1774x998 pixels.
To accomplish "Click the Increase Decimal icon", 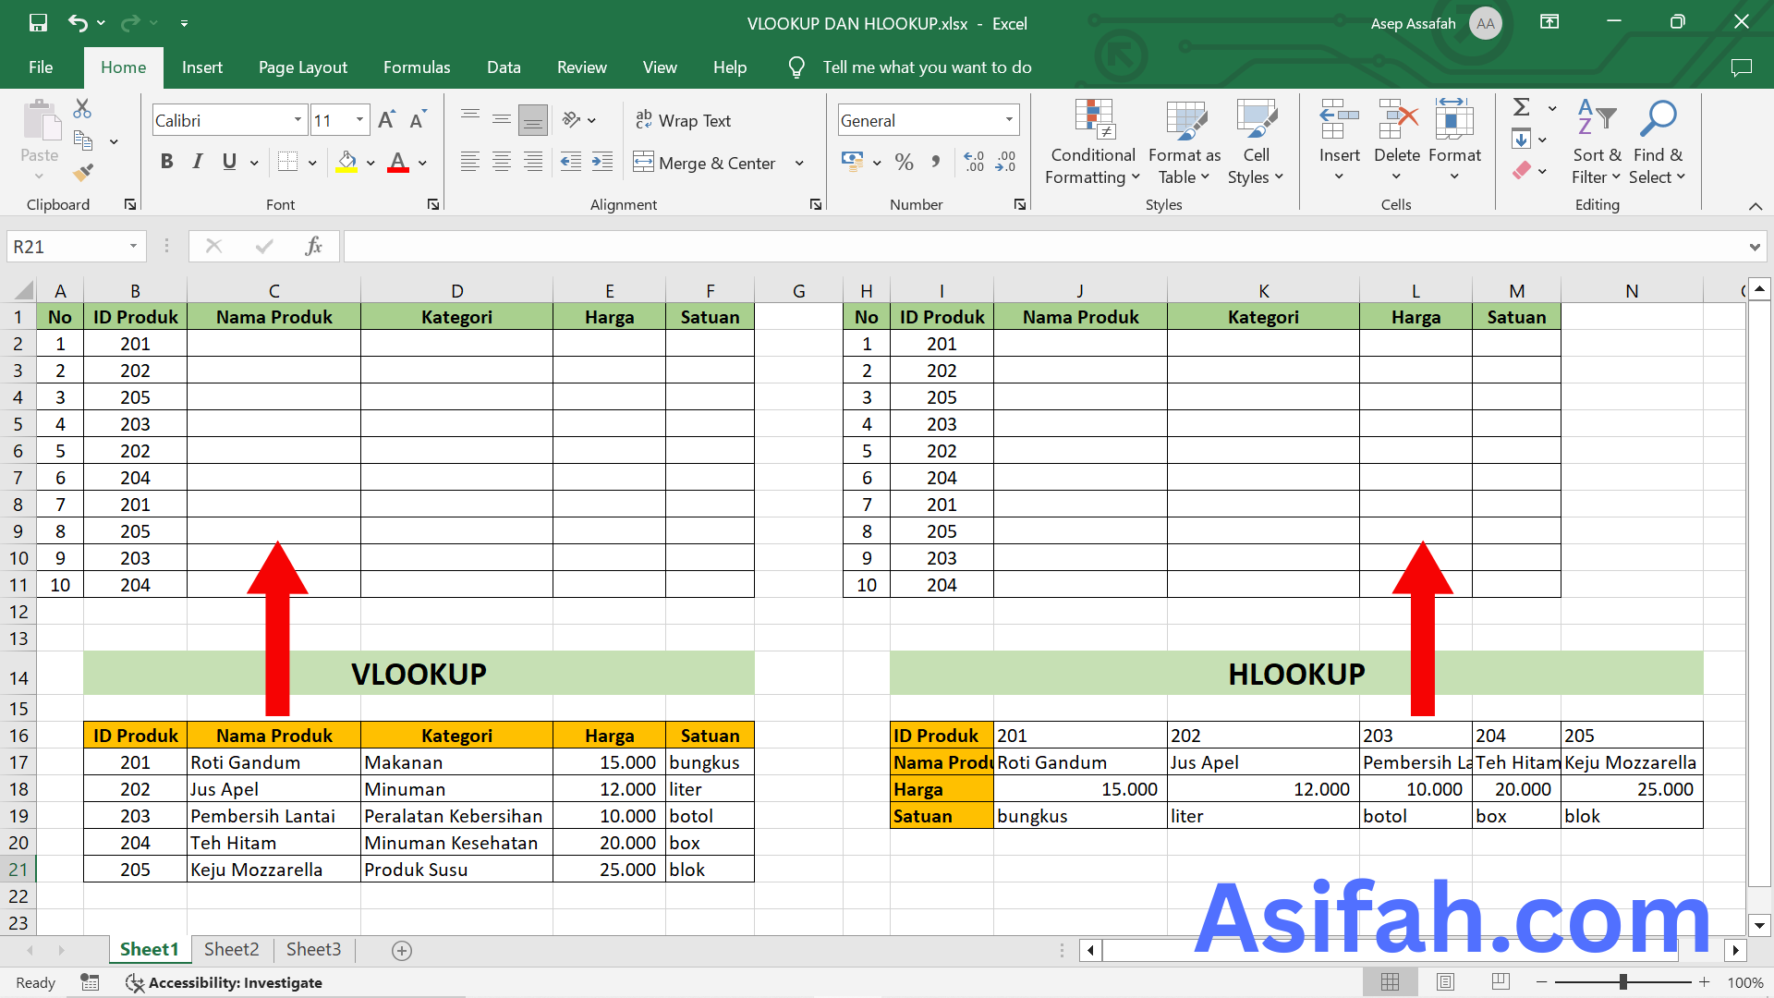I will [974, 163].
